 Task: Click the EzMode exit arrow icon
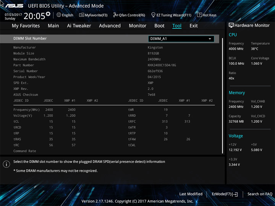(235, 194)
